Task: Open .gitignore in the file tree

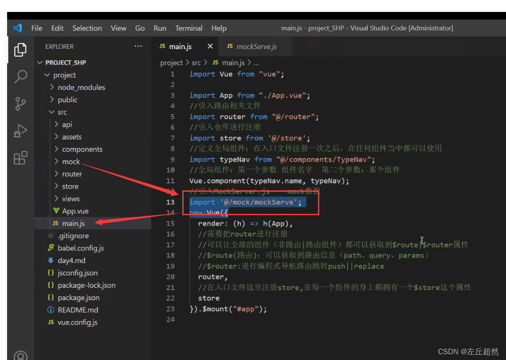Action: click(x=73, y=236)
